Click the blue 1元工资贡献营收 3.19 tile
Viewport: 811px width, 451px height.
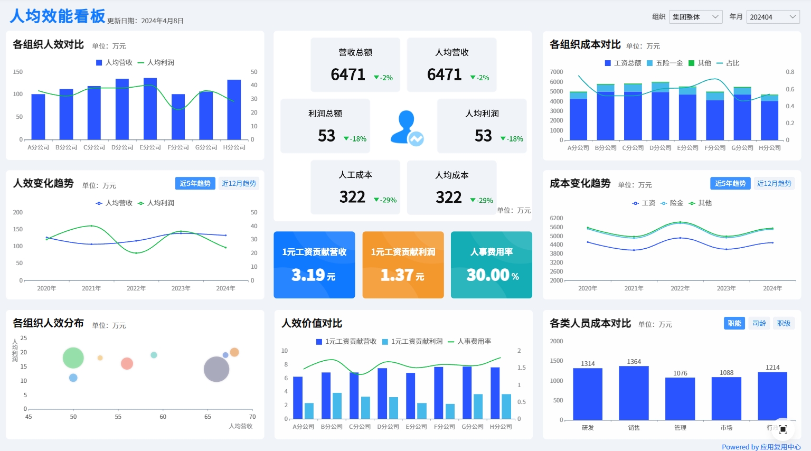314,265
